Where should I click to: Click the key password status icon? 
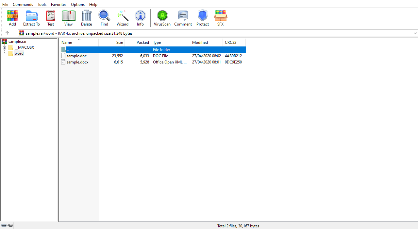(10, 225)
